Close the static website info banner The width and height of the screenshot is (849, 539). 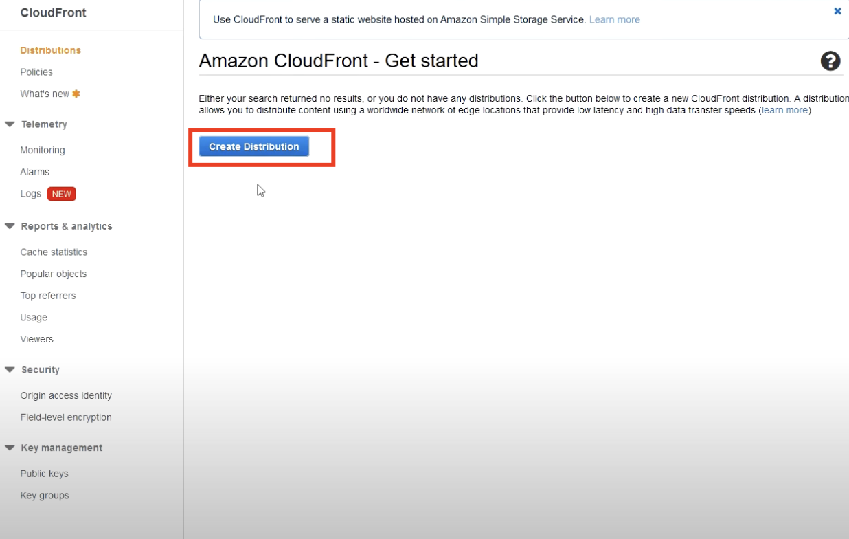tap(837, 12)
